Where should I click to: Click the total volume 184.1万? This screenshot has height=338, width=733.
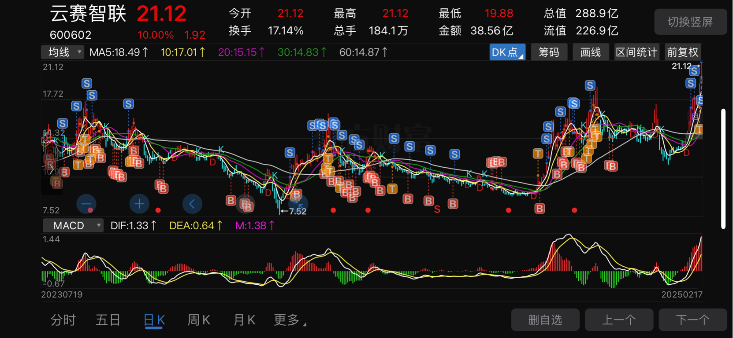(x=388, y=31)
